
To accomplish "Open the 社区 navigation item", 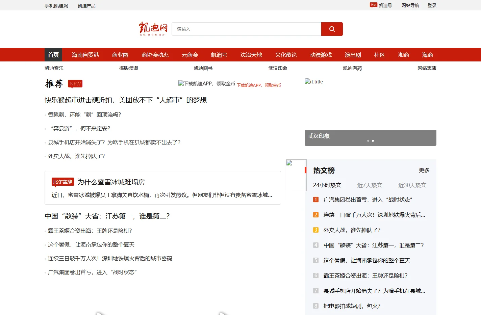I will 380,55.
